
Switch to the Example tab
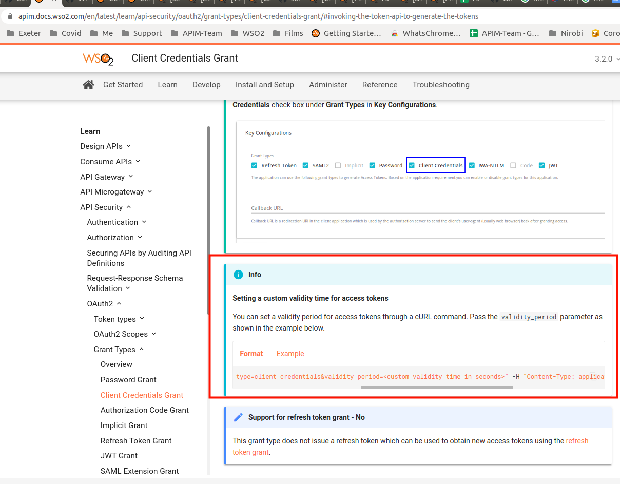pos(290,354)
